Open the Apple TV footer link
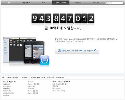Image resolution: width=125 pixels, height=100 pixels. (6, 95)
